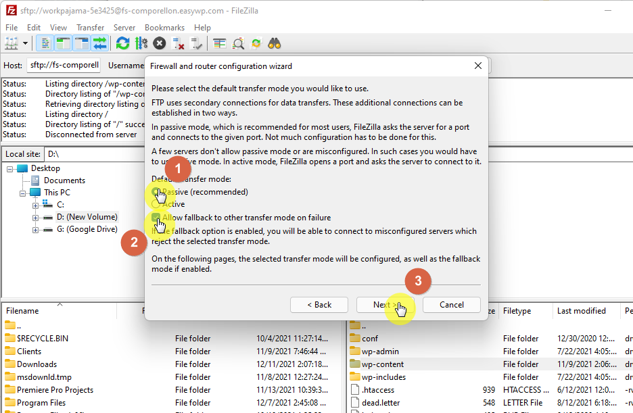Click Reconnect to last server icon
633x413 pixels.
coord(197,43)
